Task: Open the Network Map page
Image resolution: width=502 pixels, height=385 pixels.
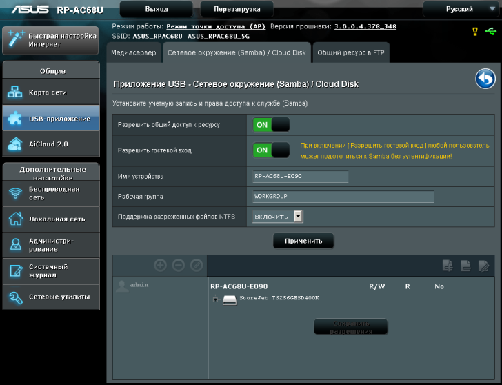Action: 51,92
